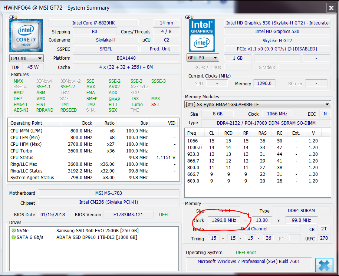Open the CPU #0 selector dropdown

click(26, 58)
